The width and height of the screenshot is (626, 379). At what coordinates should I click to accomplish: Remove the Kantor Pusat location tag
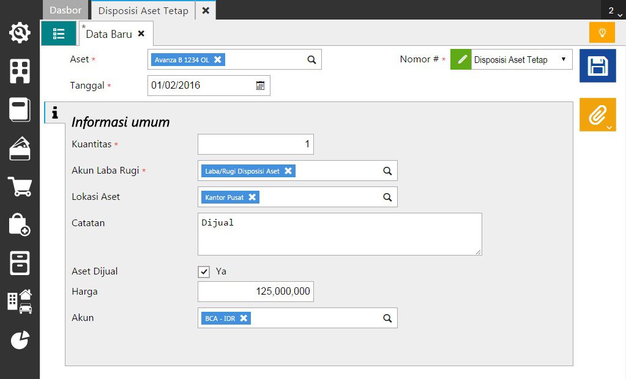[252, 197]
